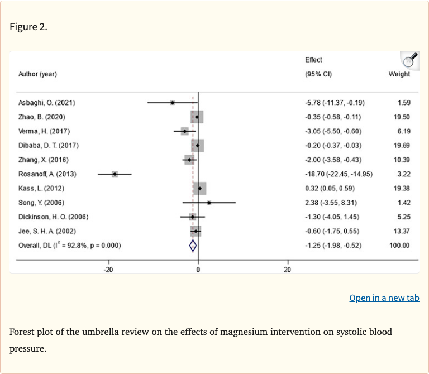Click the forest plot caption text
Image resolution: width=429 pixels, height=374 pixels.
pyautogui.click(x=201, y=340)
